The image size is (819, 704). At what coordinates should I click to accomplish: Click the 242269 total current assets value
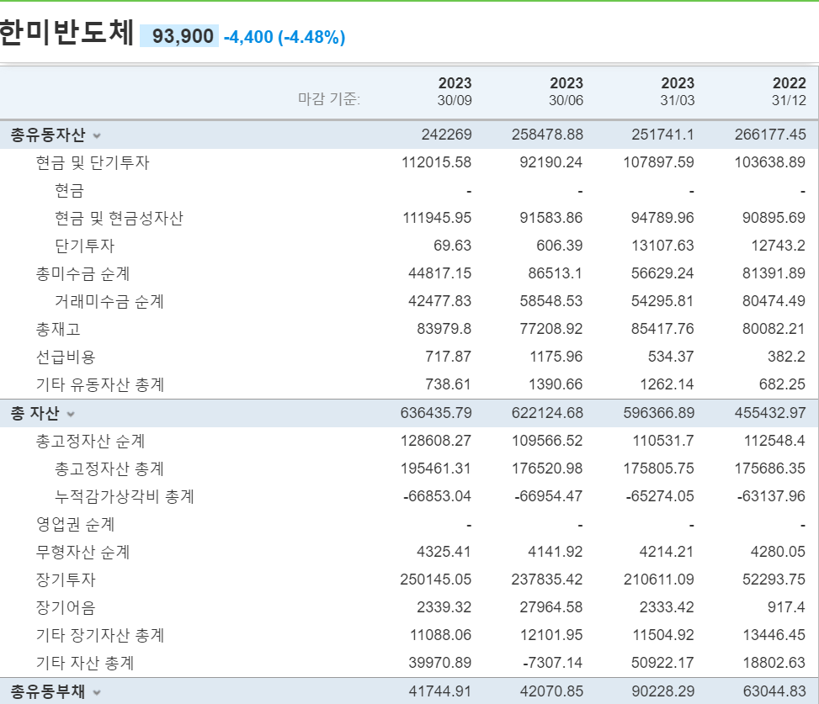(447, 135)
